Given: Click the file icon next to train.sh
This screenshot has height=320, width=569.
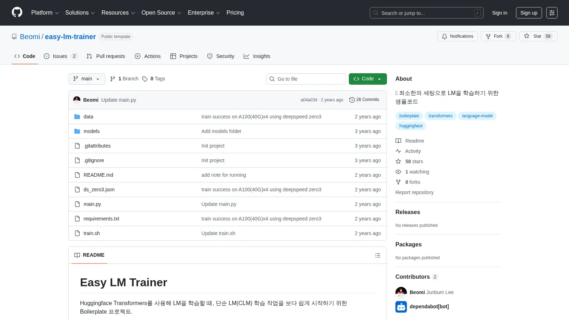Looking at the screenshot, I should click(77, 233).
